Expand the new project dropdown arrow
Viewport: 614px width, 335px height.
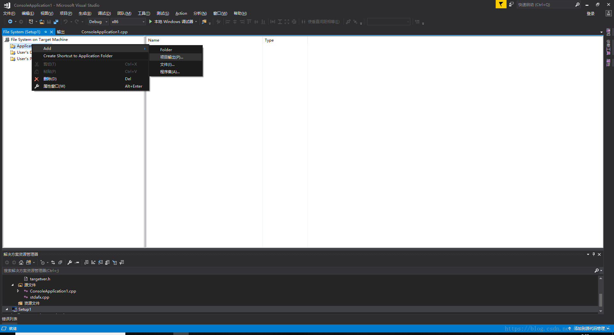pyautogui.click(x=36, y=22)
